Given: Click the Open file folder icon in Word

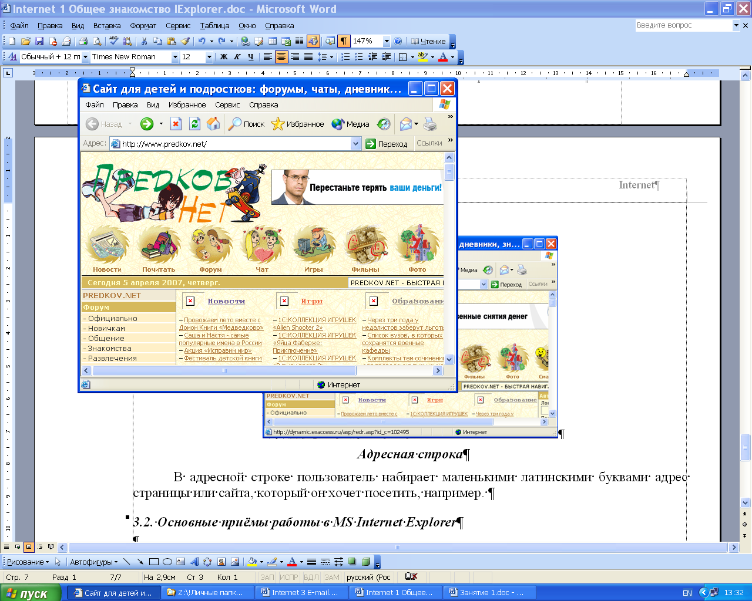Looking at the screenshot, I should [x=25, y=41].
